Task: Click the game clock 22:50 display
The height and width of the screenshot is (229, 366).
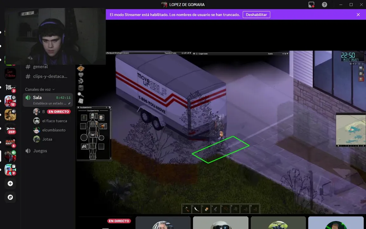Action: coord(348,55)
